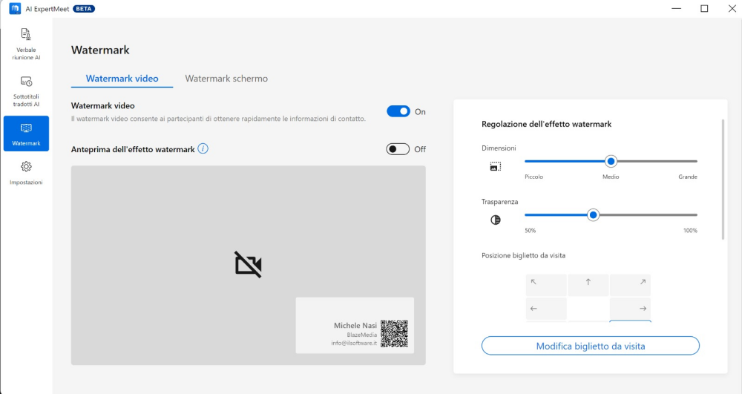This screenshot has width=742, height=394.
Task: Turn off the Watermark video switch
Action: click(398, 111)
